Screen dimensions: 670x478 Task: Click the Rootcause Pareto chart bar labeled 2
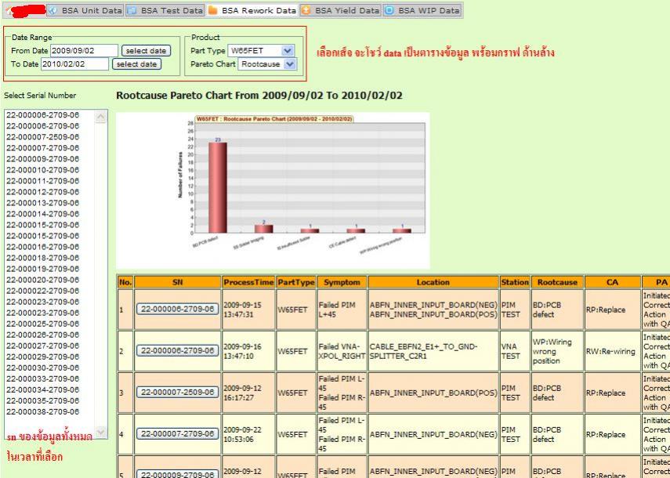click(263, 229)
